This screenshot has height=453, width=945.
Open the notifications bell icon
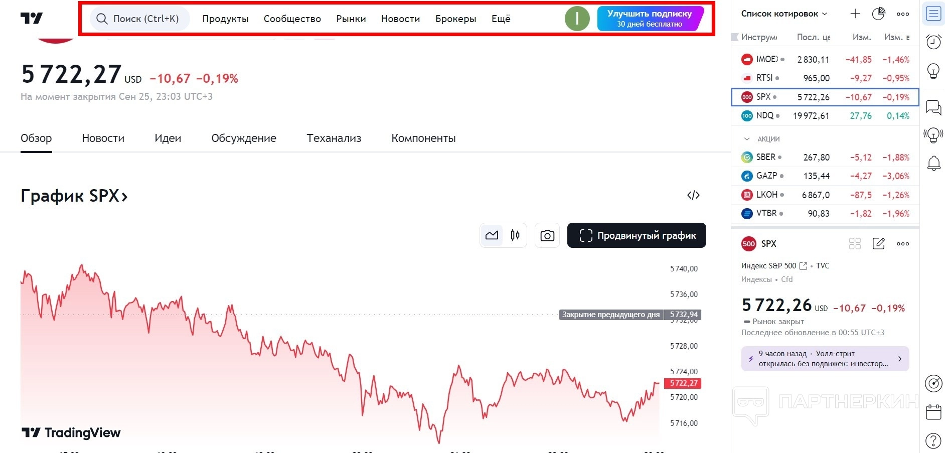[x=933, y=163]
